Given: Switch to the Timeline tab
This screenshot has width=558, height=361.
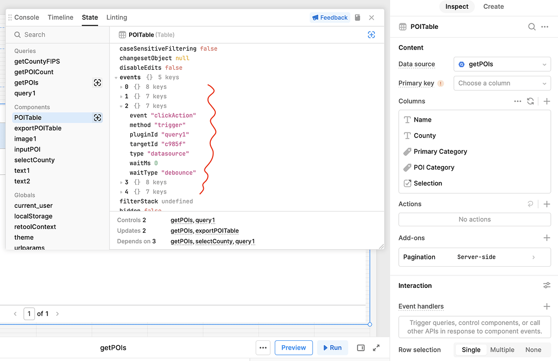Looking at the screenshot, I should (x=60, y=17).
